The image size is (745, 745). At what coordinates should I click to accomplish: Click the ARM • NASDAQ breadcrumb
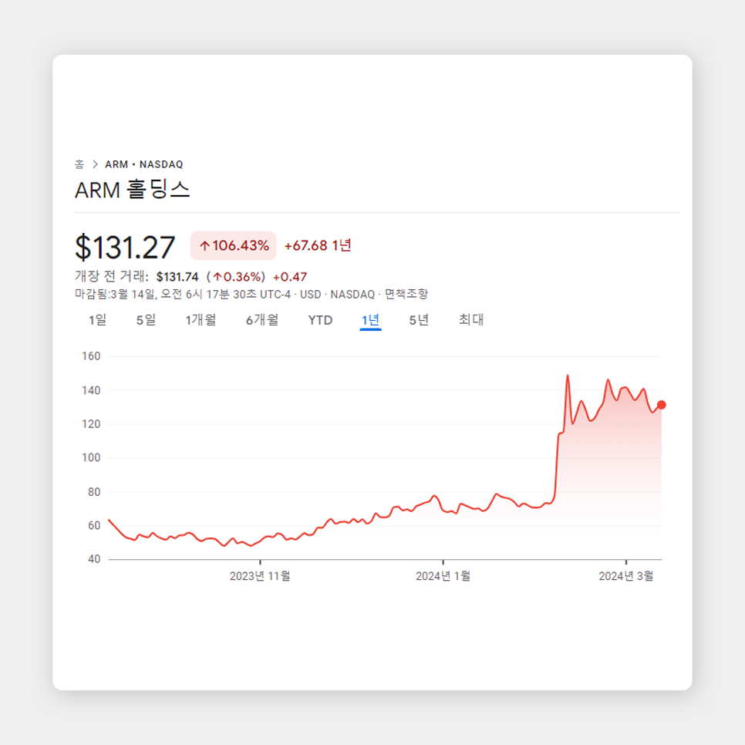144,164
